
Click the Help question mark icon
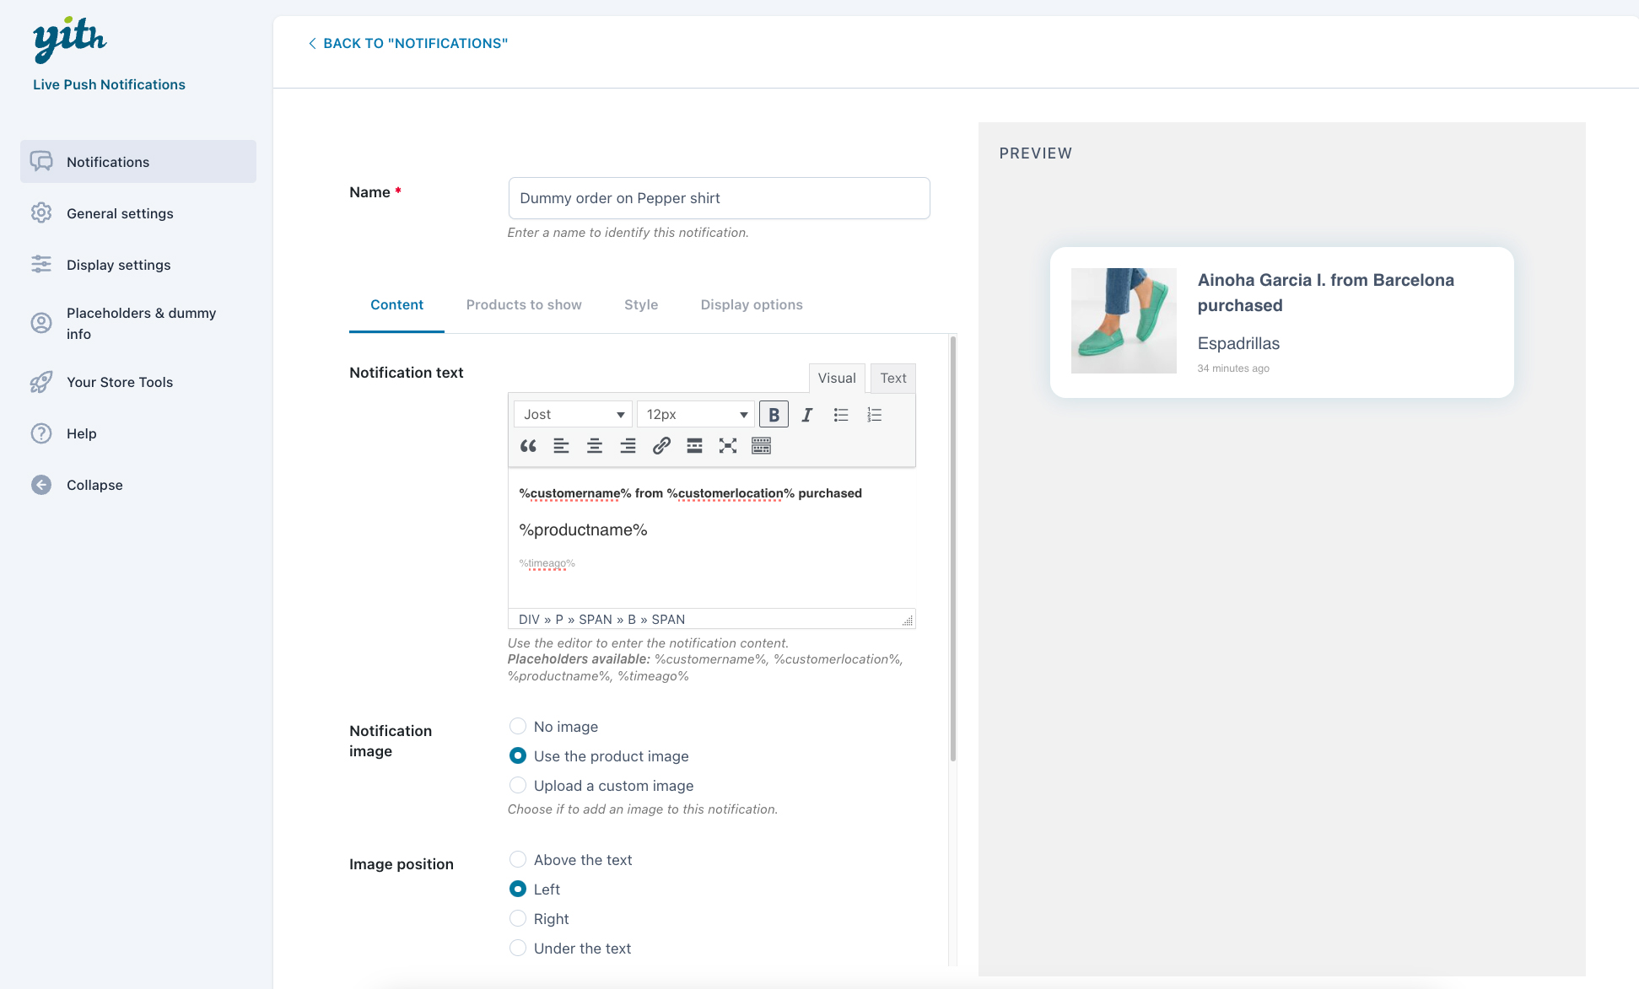41,433
